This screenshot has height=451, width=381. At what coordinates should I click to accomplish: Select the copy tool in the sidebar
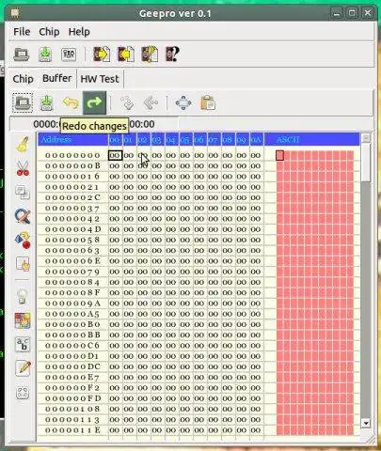[23, 193]
